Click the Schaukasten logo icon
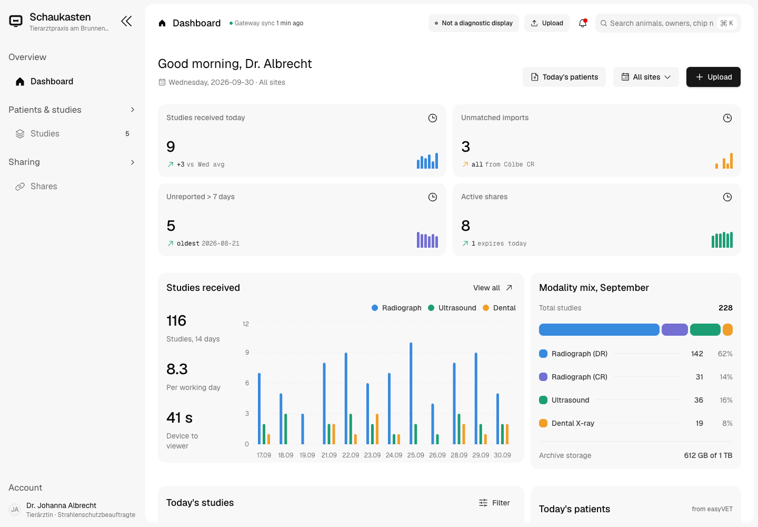This screenshot has width=758, height=527. 16,21
